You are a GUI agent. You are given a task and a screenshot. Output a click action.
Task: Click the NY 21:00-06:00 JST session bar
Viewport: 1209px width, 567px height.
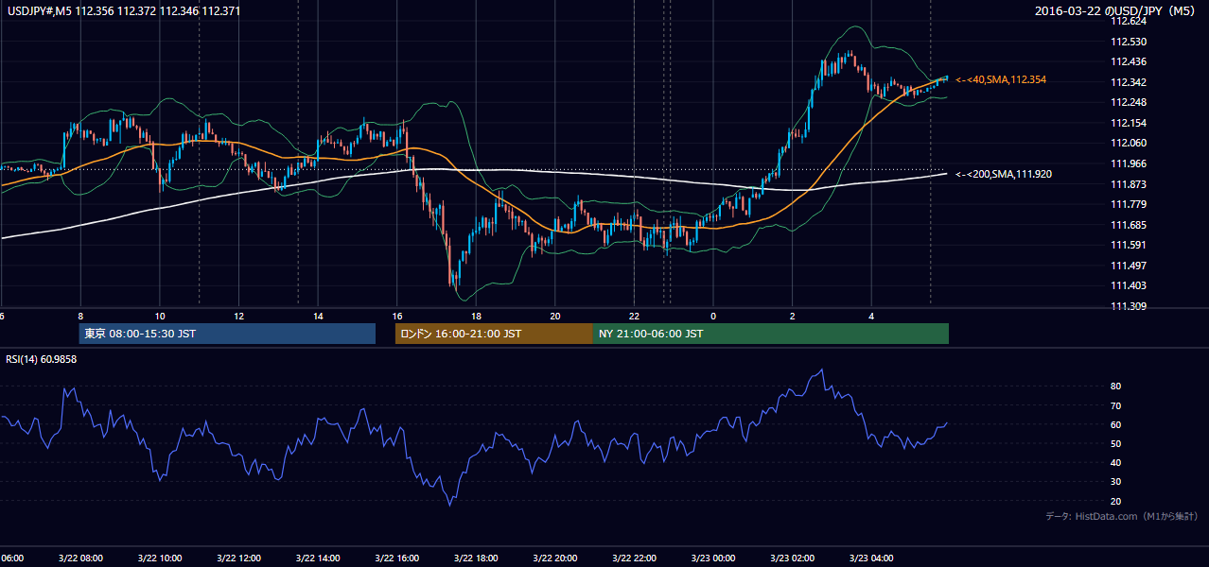[x=771, y=334]
